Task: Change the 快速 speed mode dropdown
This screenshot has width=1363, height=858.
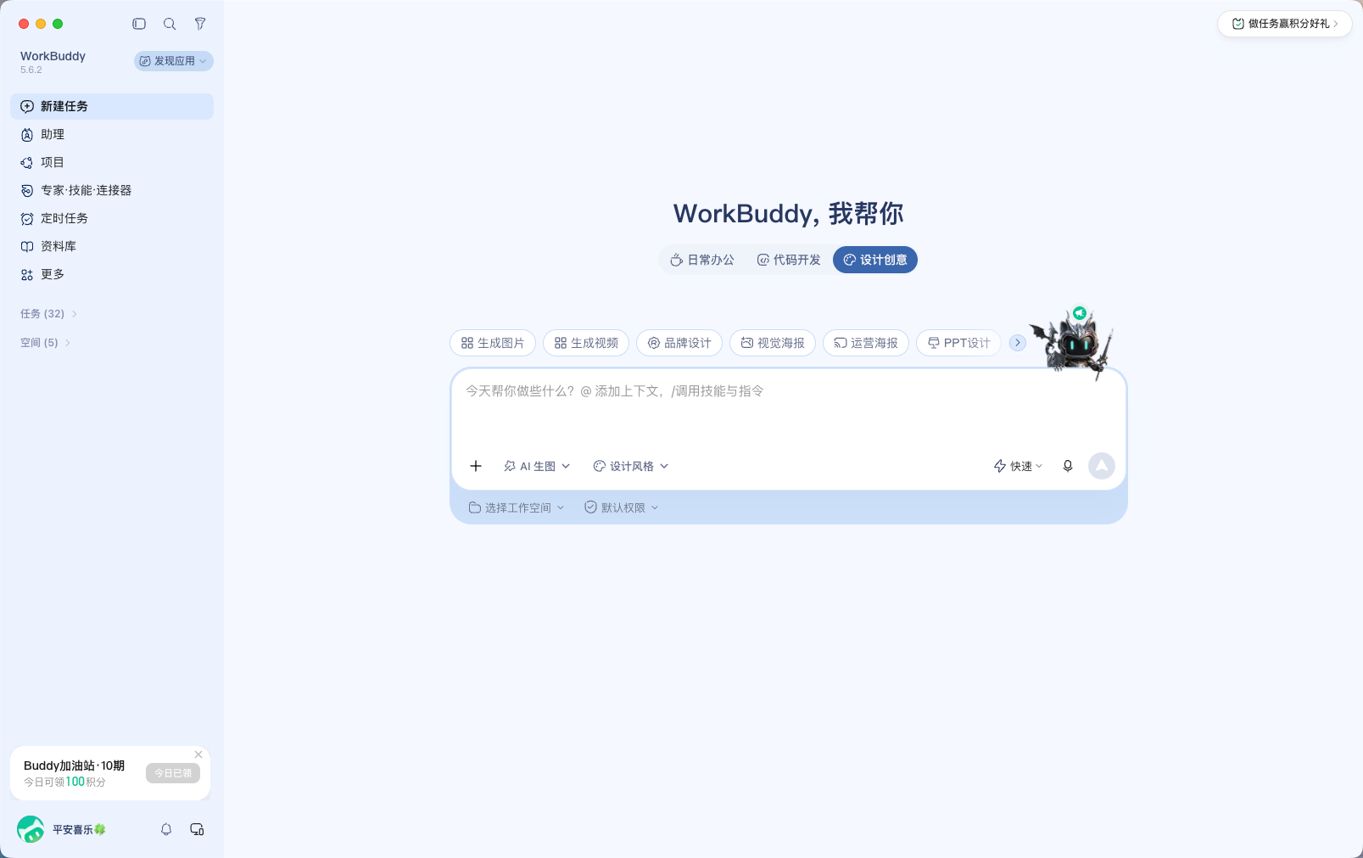Action: click(x=1019, y=466)
